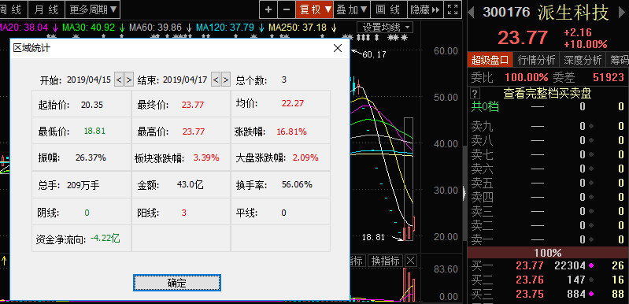Step start date backward
Screen dimensions: 629x304
119,80
